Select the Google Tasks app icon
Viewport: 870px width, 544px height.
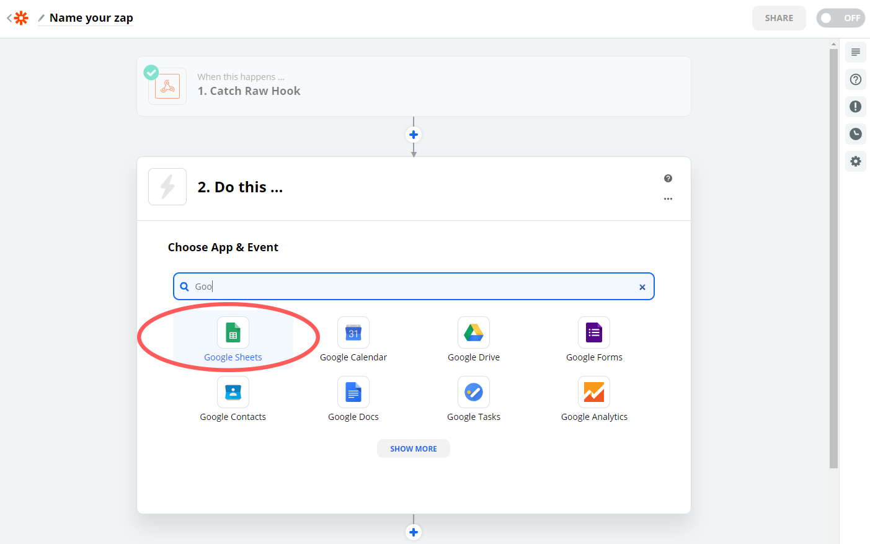pyautogui.click(x=473, y=391)
